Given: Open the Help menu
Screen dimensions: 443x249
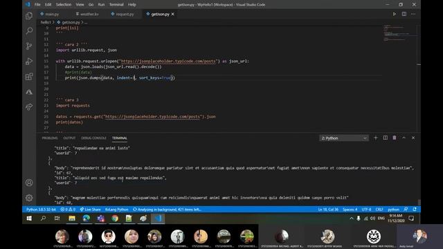Looking at the screenshot, I should (132, 5).
